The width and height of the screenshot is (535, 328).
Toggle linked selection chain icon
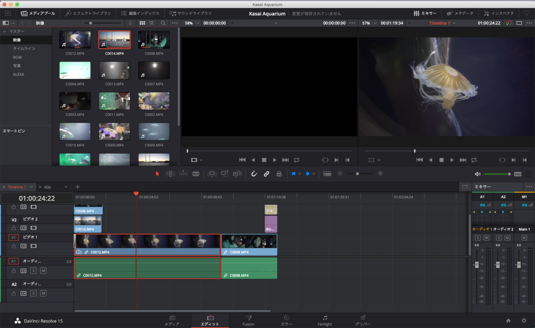tap(266, 173)
